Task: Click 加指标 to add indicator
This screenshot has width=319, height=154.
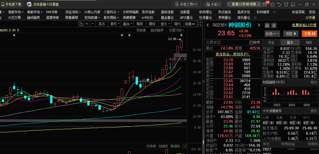Action: pyautogui.click(x=164, y=146)
